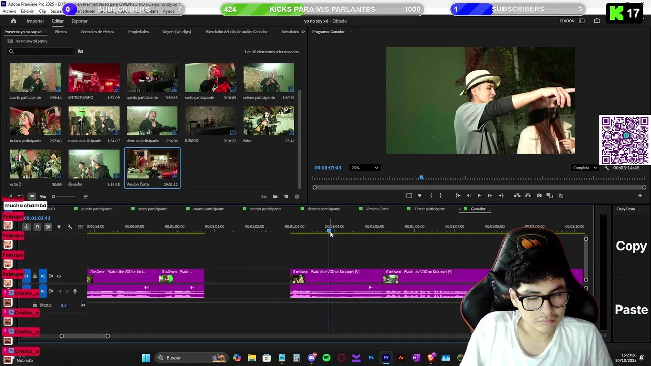651x366 pixels.
Task: Switch Project panel to icon view
Action: pyautogui.click(x=32, y=196)
